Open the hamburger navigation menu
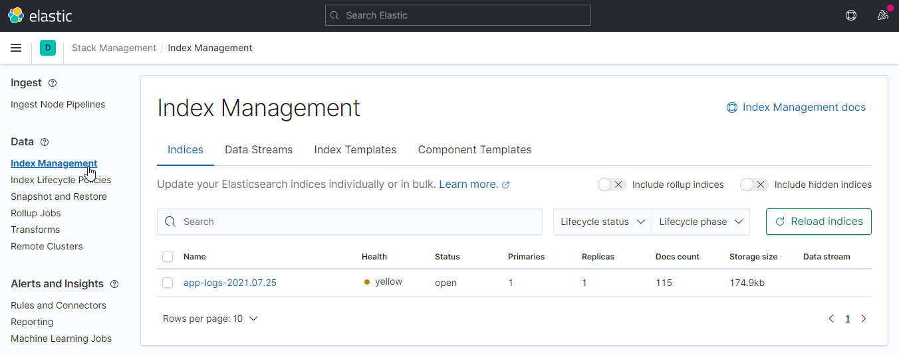 [x=16, y=48]
